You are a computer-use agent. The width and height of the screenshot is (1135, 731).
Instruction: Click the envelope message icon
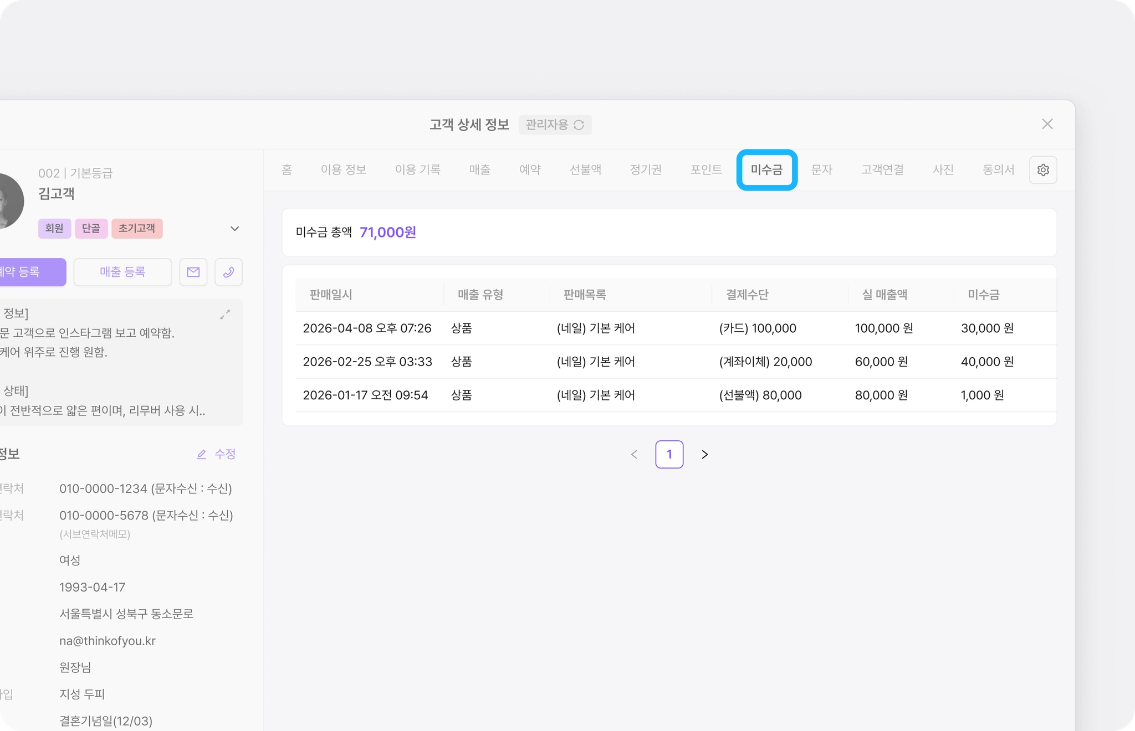(193, 272)
